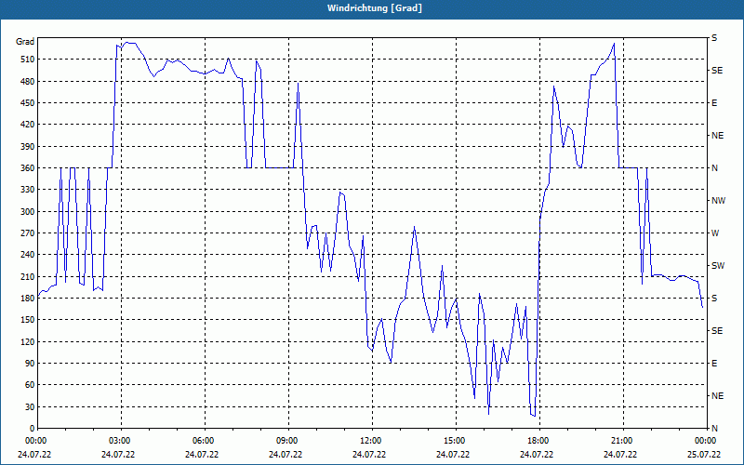
Task: Click the 240 degree axis label
Action: pyautogui.click(x=28, y=255)
